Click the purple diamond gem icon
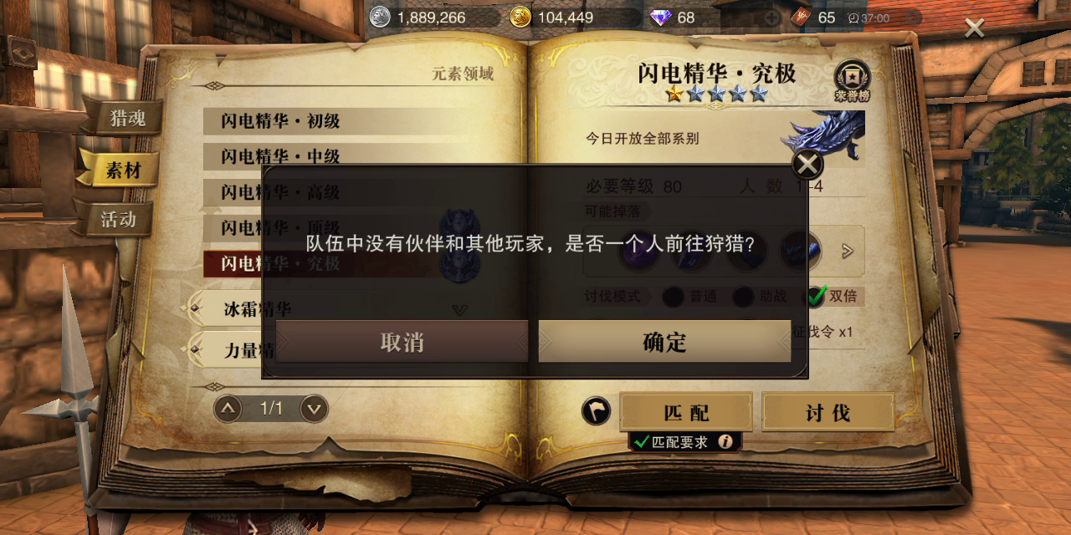The width and height of the screenshot is (1071, 535). coord(661,17)
